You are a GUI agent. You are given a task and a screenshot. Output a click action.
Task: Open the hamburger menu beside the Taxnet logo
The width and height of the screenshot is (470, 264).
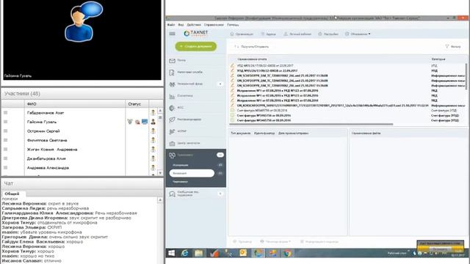point(172,34)
